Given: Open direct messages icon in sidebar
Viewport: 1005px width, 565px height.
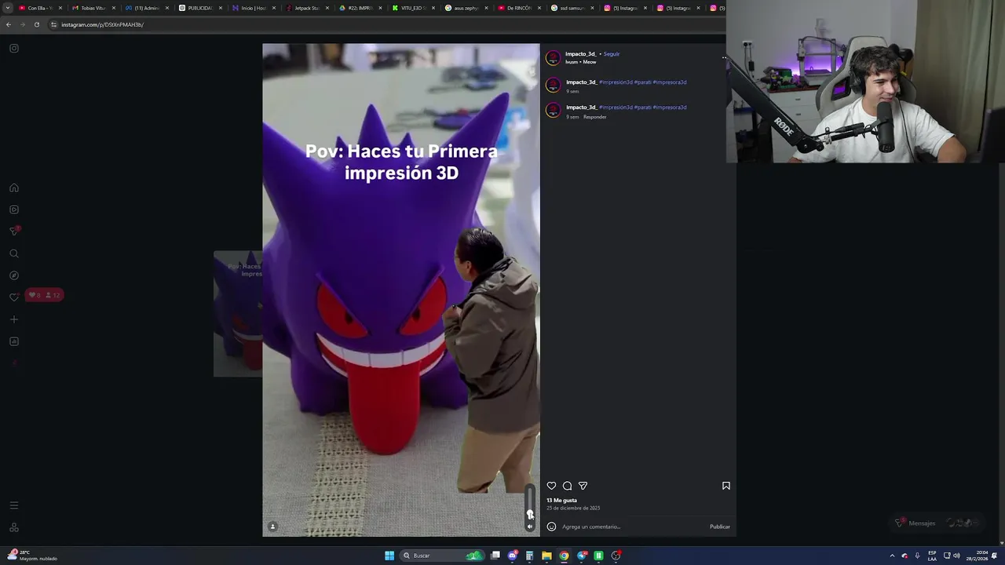Looking at the screenshot, I should [x=13, y=231].
